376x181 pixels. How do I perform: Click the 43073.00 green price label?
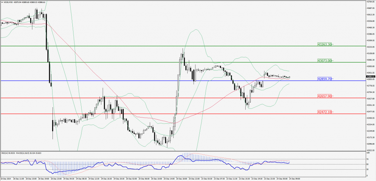(324, 61)
